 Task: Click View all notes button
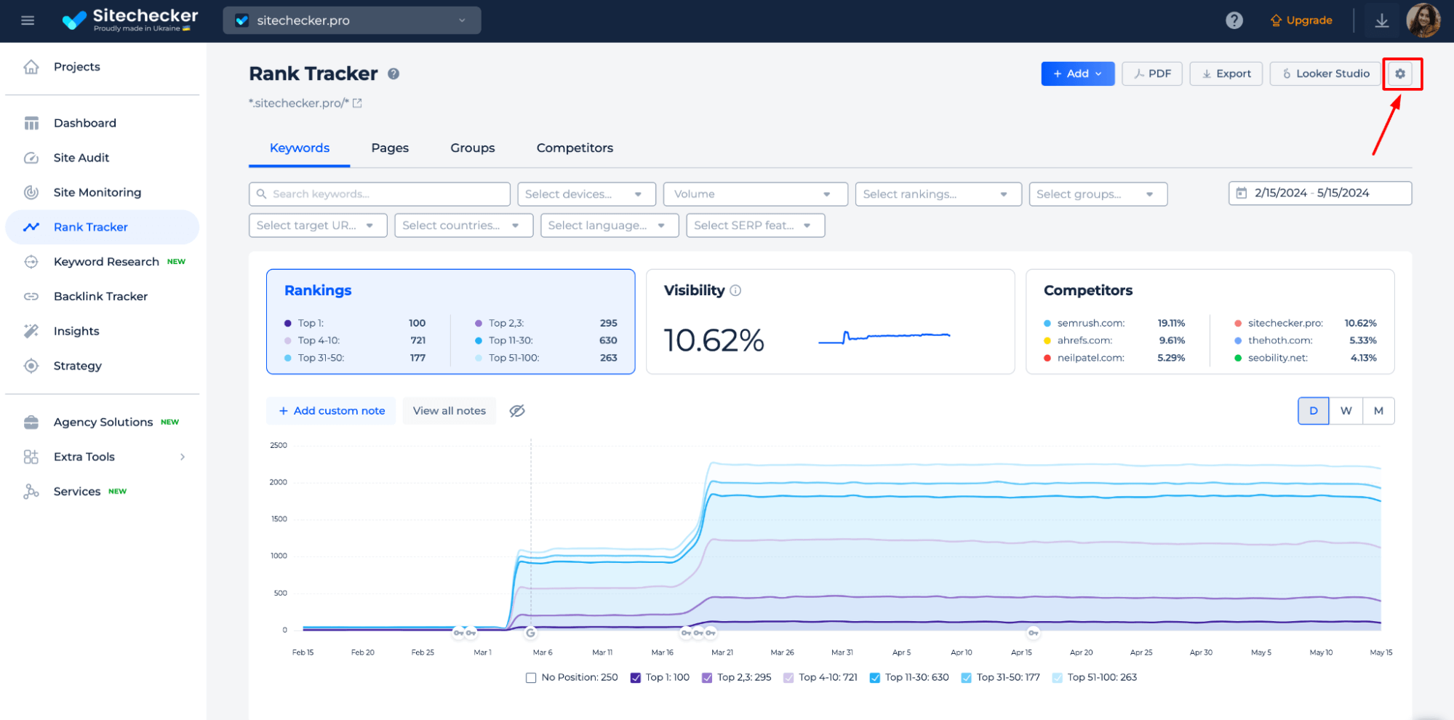[450, 411]
